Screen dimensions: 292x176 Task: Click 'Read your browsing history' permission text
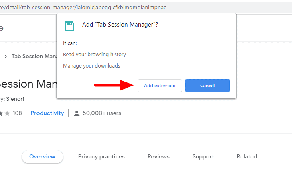point(94,55)
